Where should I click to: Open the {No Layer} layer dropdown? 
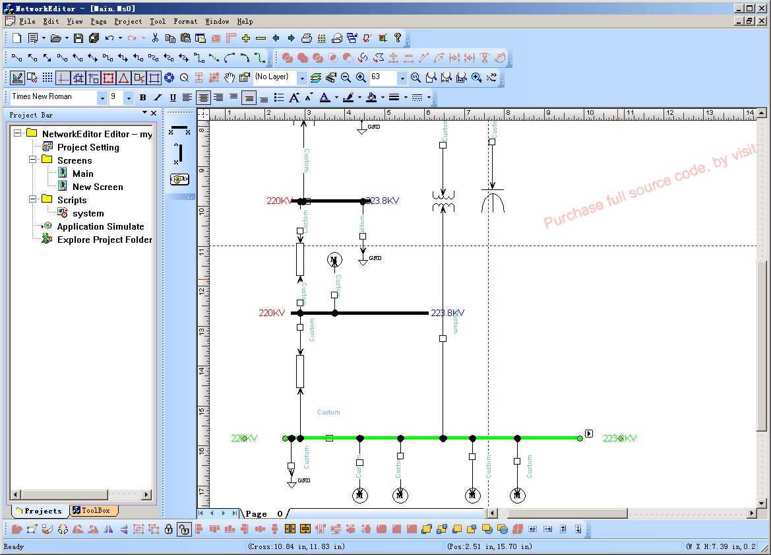tap(302, 78)
